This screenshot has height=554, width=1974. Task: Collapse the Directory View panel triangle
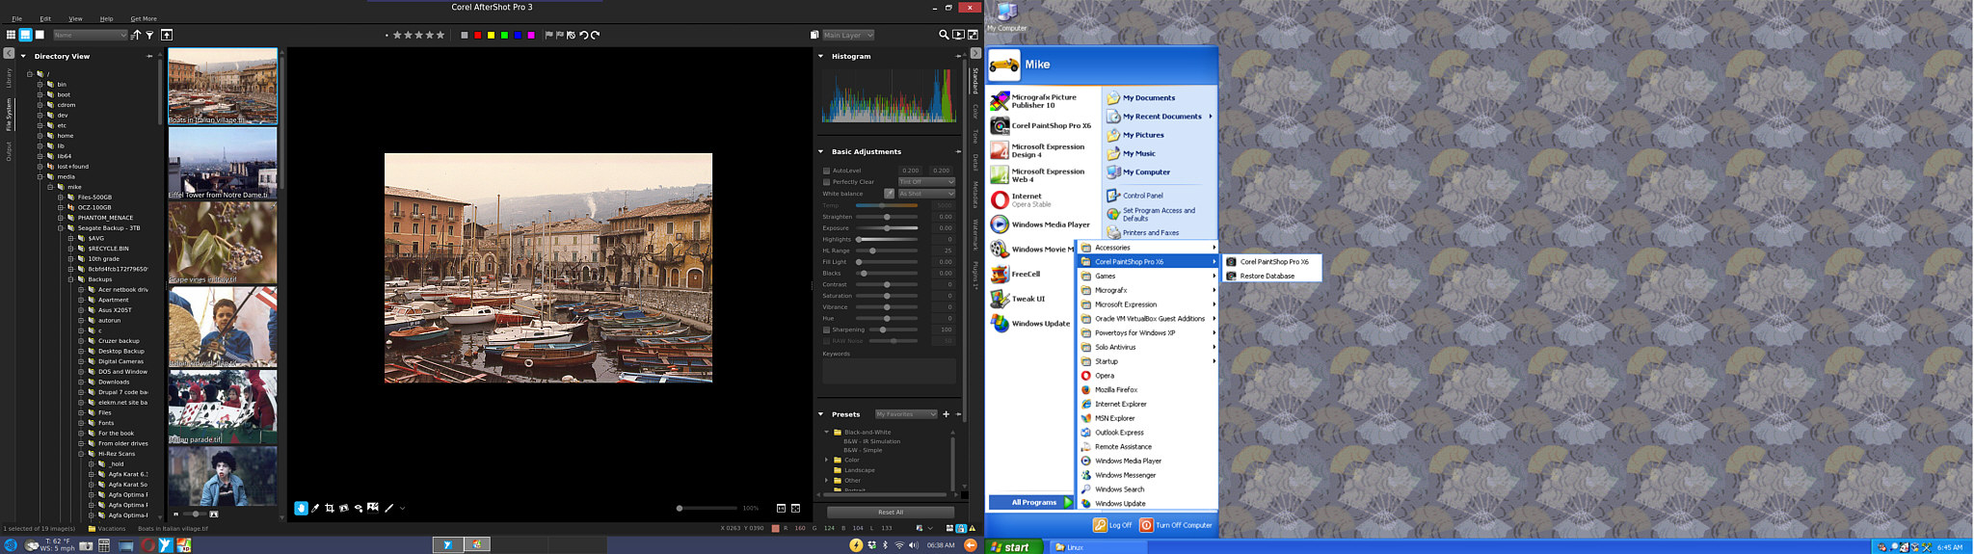(x=23, y=56)
